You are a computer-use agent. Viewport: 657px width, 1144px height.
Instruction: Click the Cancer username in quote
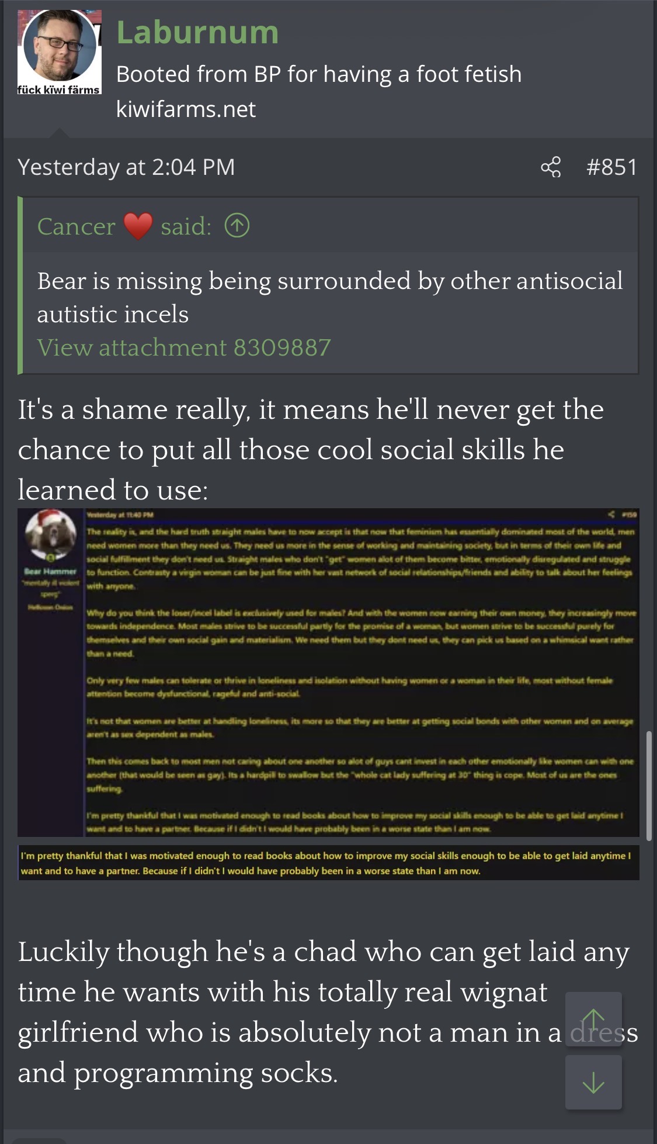(x=77, y=226)
